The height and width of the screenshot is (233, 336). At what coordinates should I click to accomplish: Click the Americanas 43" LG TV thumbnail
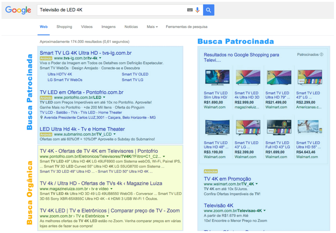pos(309,78)
